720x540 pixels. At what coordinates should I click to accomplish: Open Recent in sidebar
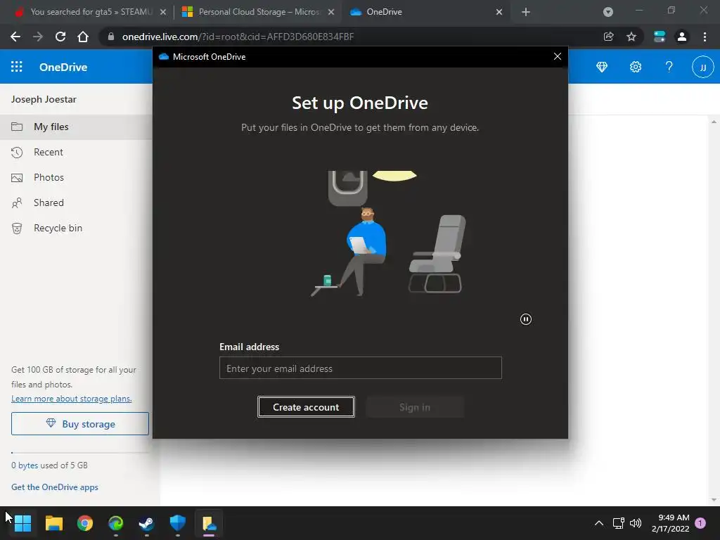pyautogui.click(x=76, y=152)
